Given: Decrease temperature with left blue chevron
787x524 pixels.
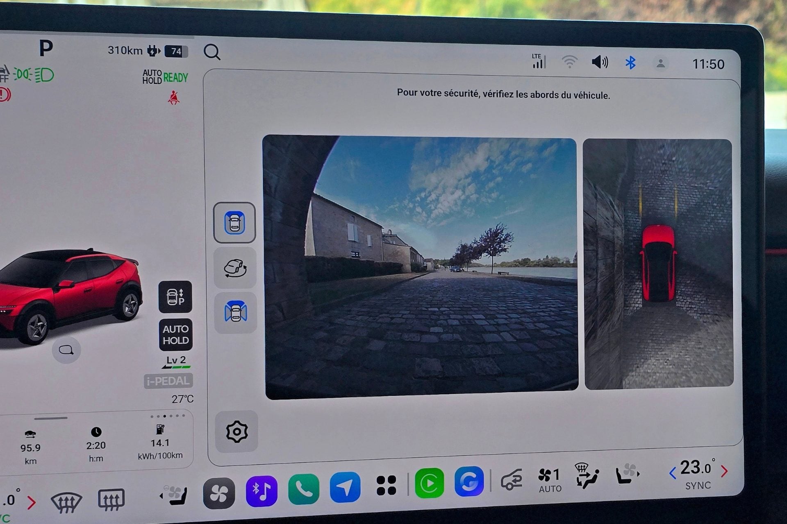Looking at the screenshot, I should coord(672,473).
